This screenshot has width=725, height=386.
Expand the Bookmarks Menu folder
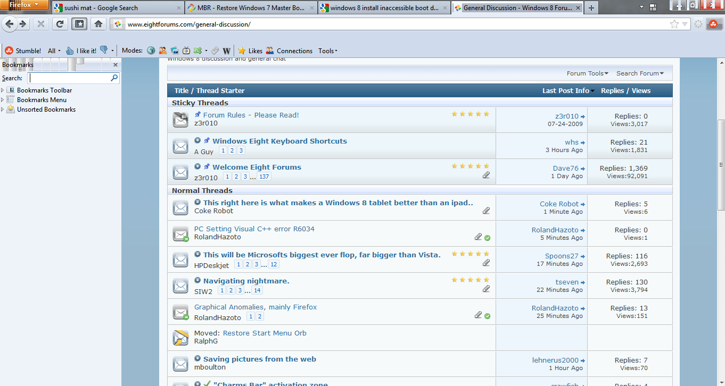pyautogui.click(x=3, y=100)
